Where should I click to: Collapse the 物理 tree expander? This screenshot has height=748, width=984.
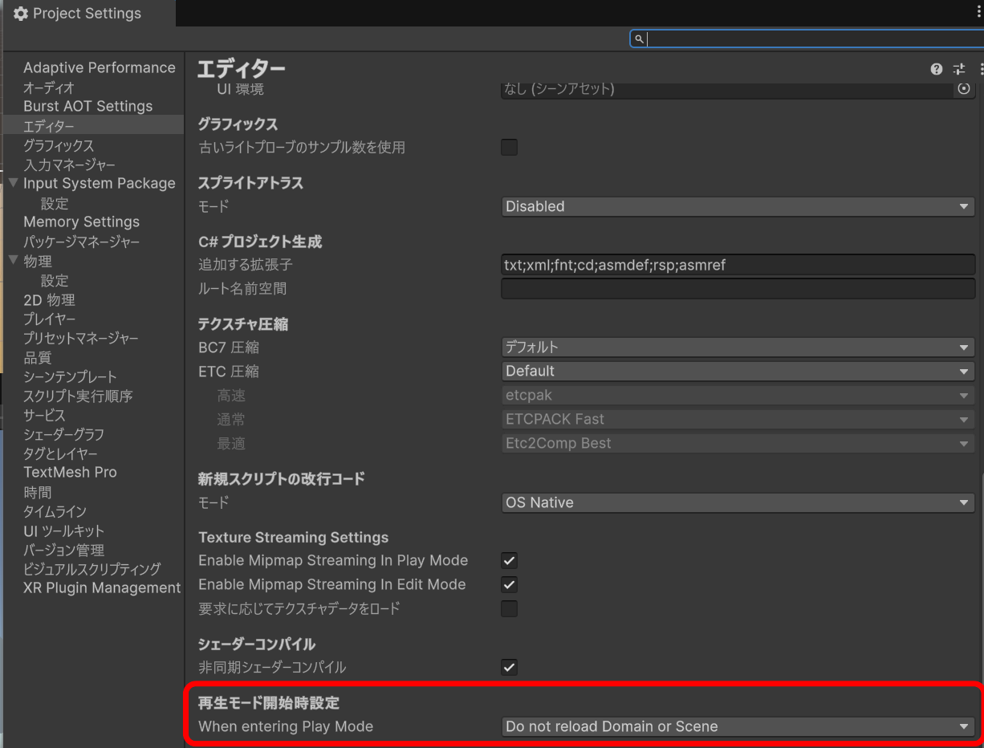point(11,261)
